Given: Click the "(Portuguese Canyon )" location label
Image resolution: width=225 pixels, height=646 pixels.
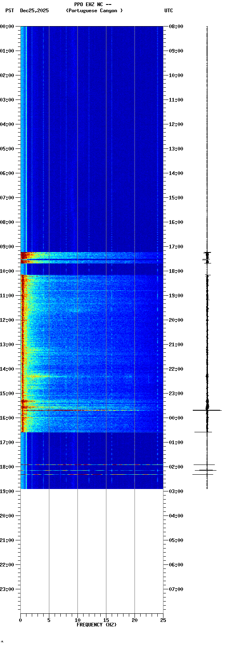Looking at the screenshot, I should tap(94, 11).
